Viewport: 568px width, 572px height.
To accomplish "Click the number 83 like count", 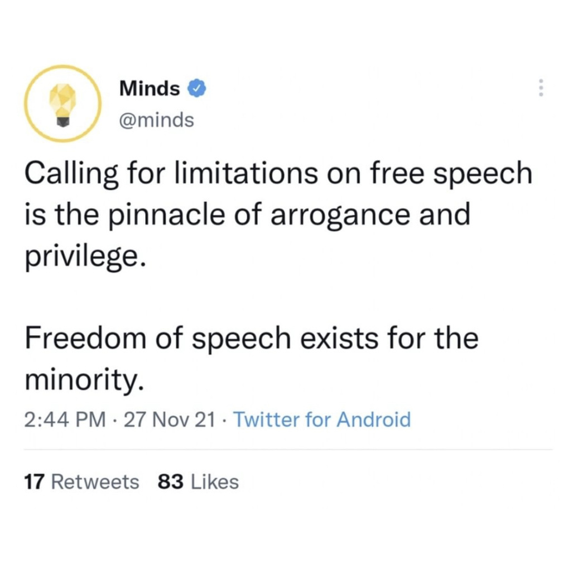I will coord(171,482).
